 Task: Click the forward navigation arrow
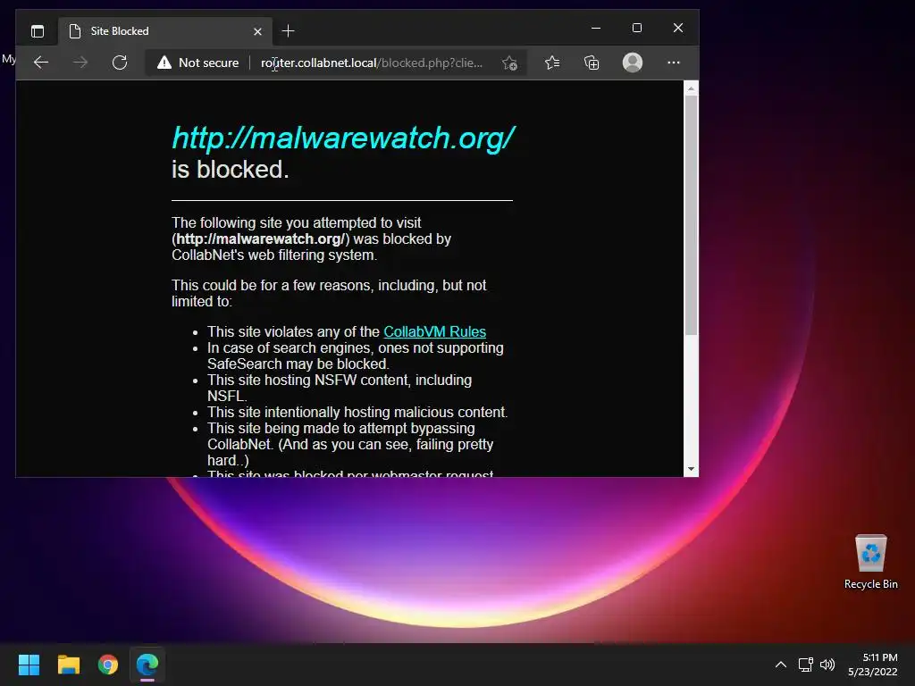pos(80,63)
